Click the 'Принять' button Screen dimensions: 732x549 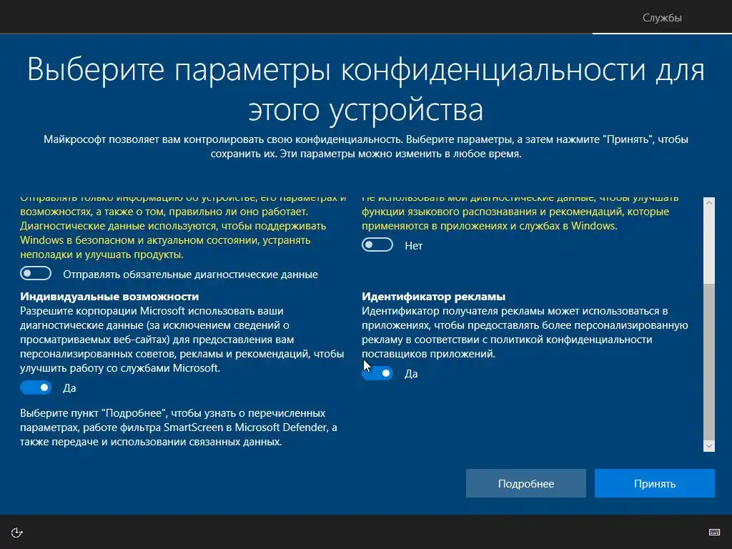pyautogui.click(x=655, y=483)
